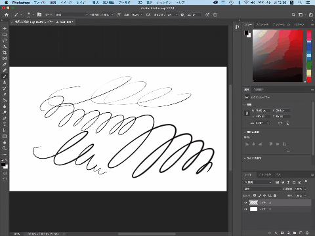Screen dimensions: 315x236
Task: Open the brush preset picker dropdown
Action: pos(33,14)
